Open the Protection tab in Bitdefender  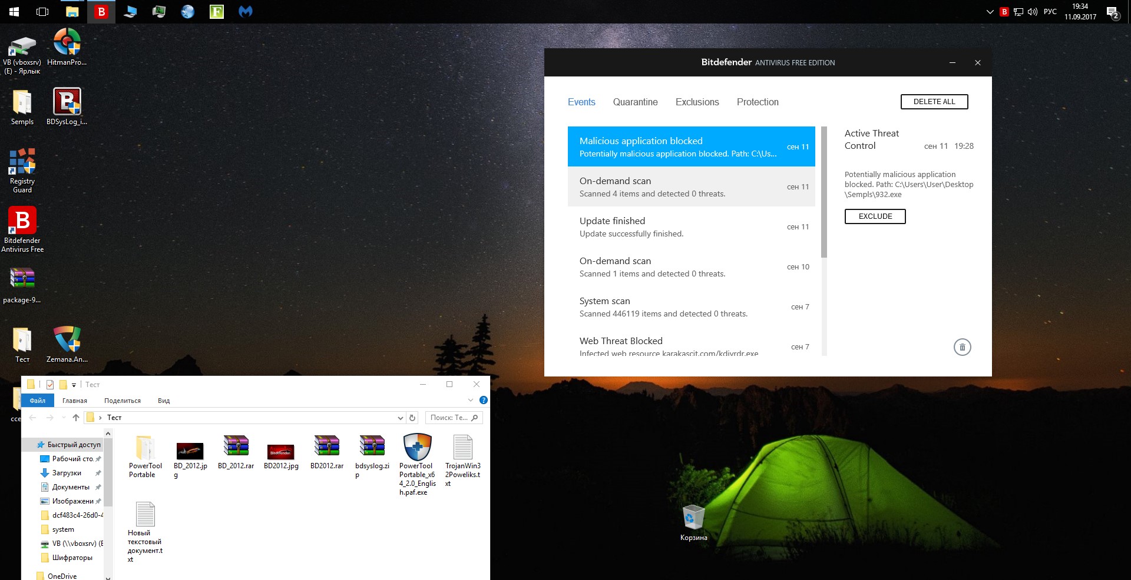click(x=758, y=102)
